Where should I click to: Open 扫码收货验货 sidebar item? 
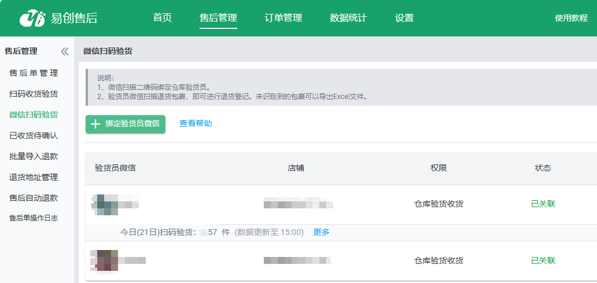coord(34,94)
